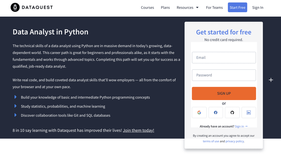281x154 pixels.
Task: Open the Plans menu item
Action: point(165,8)
